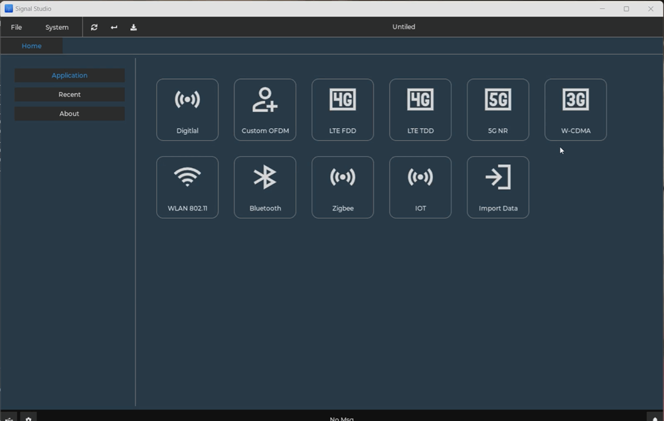Launch the LTE FDD application
The image size is (664, 421).
pos(343,110)
